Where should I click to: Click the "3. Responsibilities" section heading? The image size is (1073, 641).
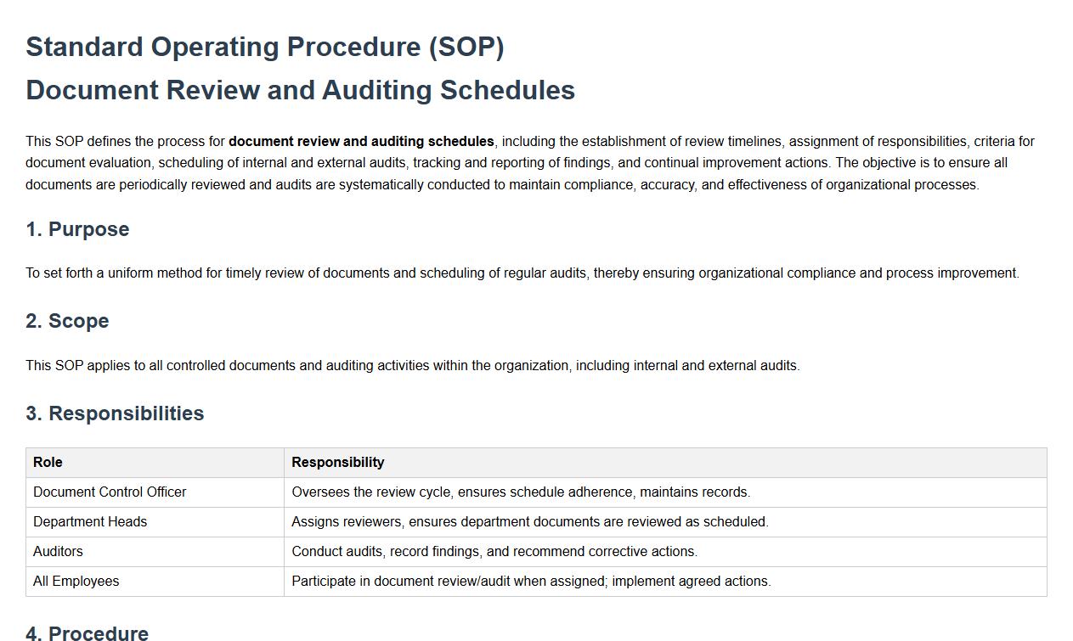[115, 413]
